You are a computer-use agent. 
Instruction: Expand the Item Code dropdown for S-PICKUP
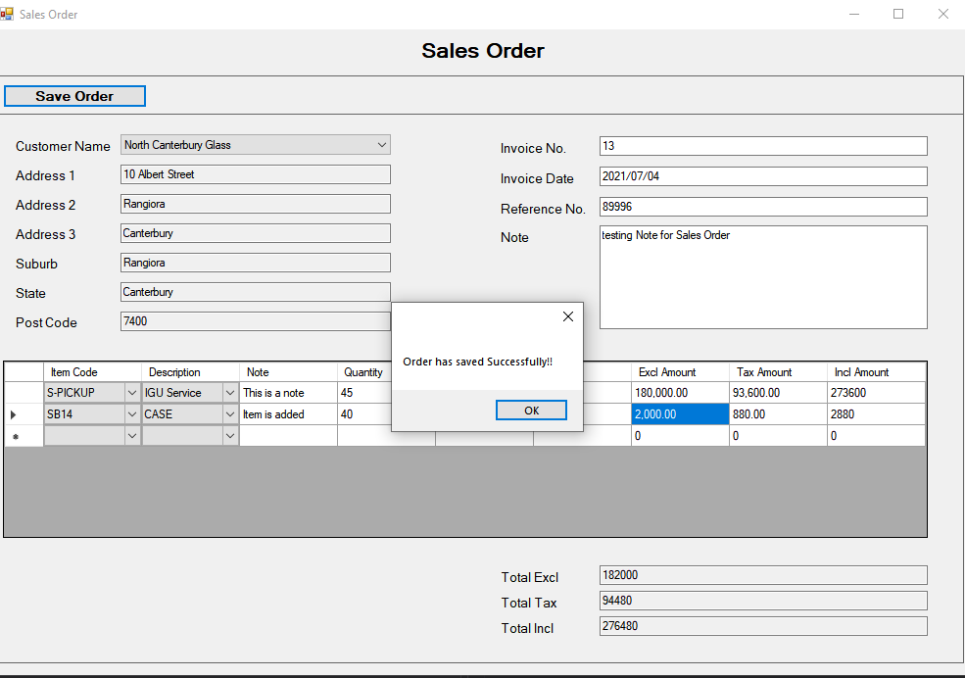point(131,392)
